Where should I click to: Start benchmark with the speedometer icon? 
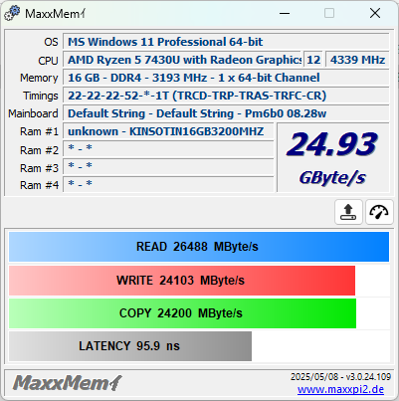(x=379, y=212)
